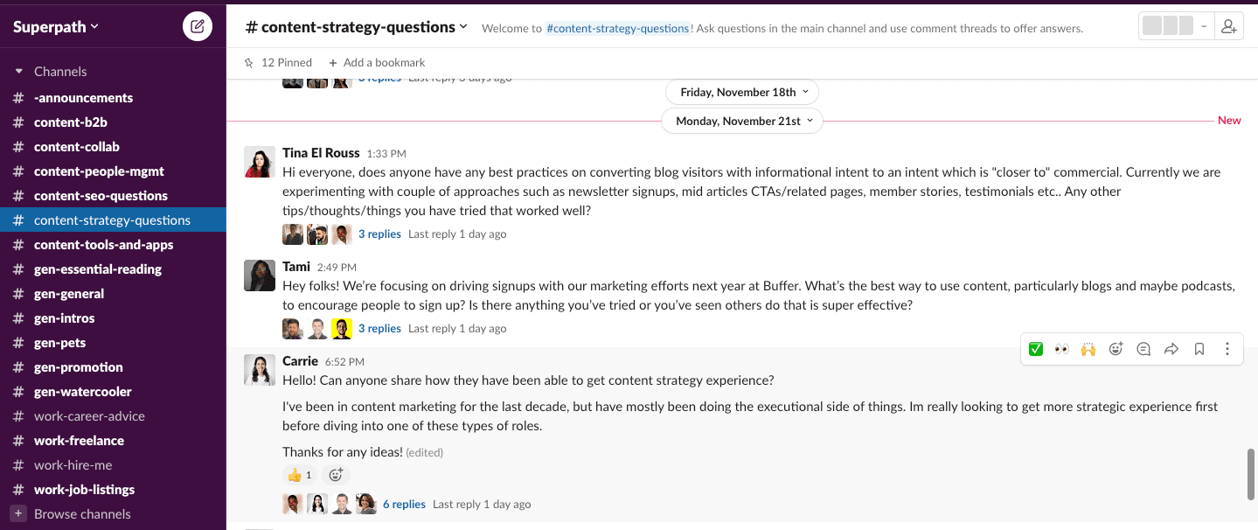Open the more actions three-dot menu
The width and height of the screenshot is (1258, 530).
tap(1227, 349)
